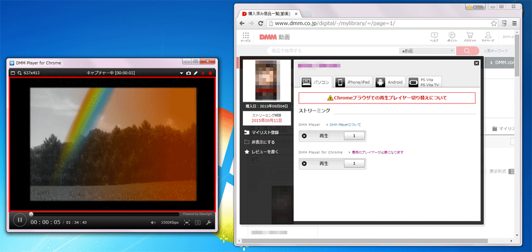532x252 pixels.
Task: Click the product cover thumbnail in the popup
Action: [267, 80]
